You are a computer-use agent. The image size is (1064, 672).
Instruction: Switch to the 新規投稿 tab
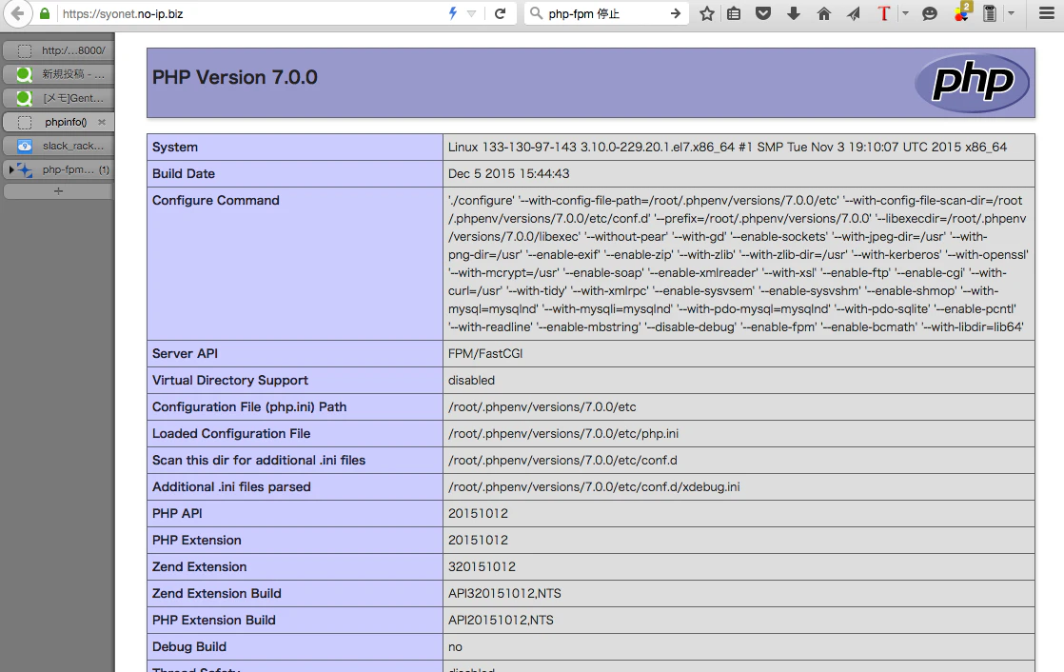[x=58, y=74]
